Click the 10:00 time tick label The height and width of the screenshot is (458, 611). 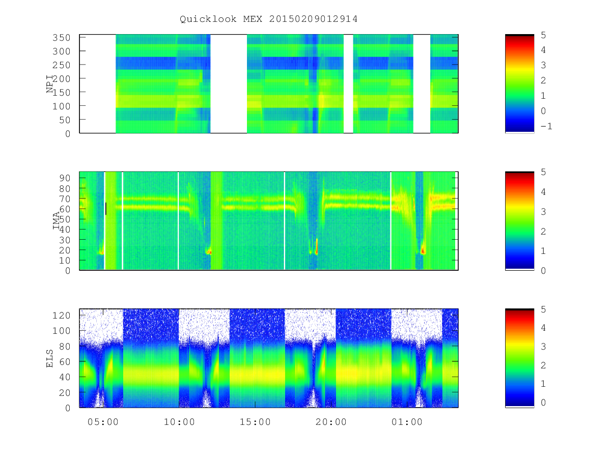[179, 422]
